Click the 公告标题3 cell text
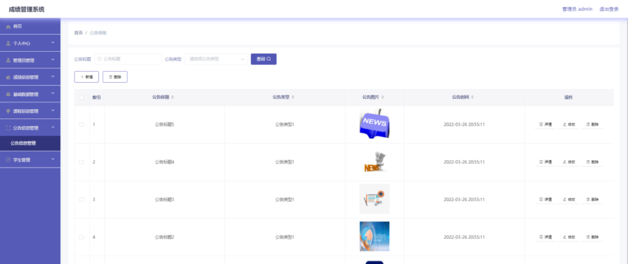Image resolution: width=628 pixels, height=264 pixels. pyautogui.click(x=164, y=199)
